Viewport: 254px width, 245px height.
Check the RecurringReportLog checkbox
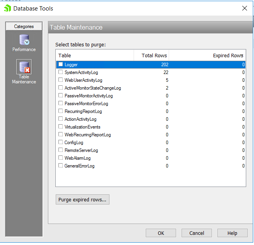61,111
